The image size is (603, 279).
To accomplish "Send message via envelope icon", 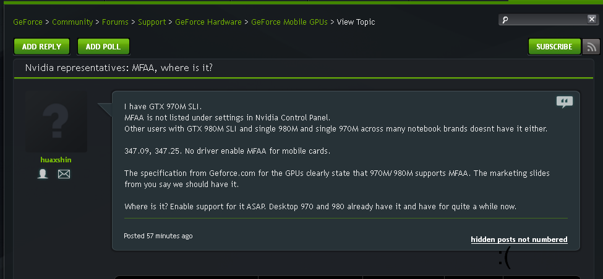I will 64,174.
